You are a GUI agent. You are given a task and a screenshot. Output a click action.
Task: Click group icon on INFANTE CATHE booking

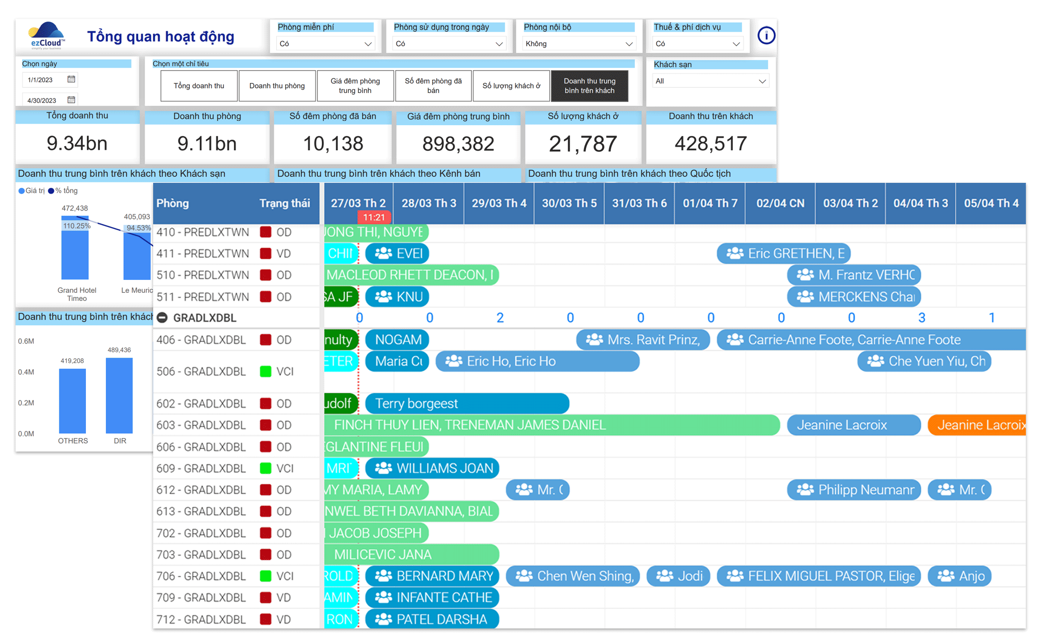click(383, 598)
